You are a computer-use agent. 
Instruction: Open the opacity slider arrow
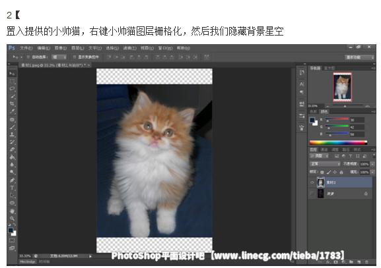click(x=372, y=164)
